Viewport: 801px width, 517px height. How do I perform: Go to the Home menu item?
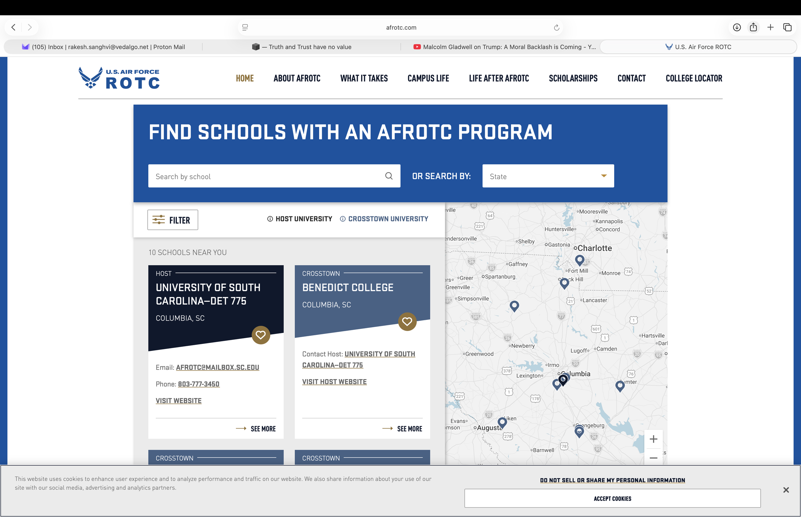pos(245,78)
